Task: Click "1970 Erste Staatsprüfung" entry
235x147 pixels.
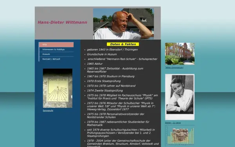Action: coord(104,81)
